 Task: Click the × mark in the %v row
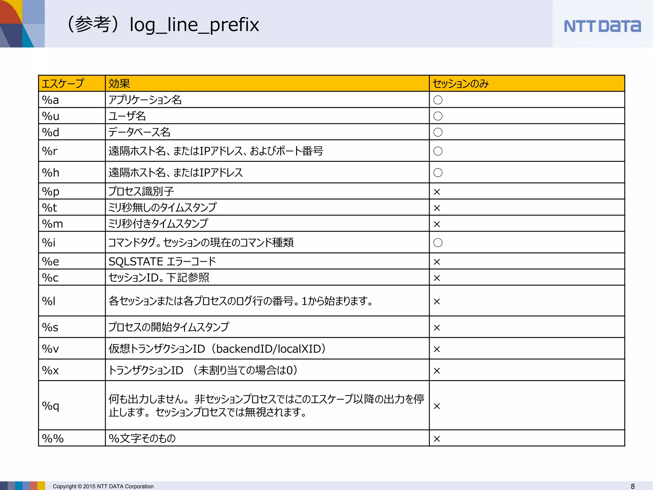tap(437, 349)
